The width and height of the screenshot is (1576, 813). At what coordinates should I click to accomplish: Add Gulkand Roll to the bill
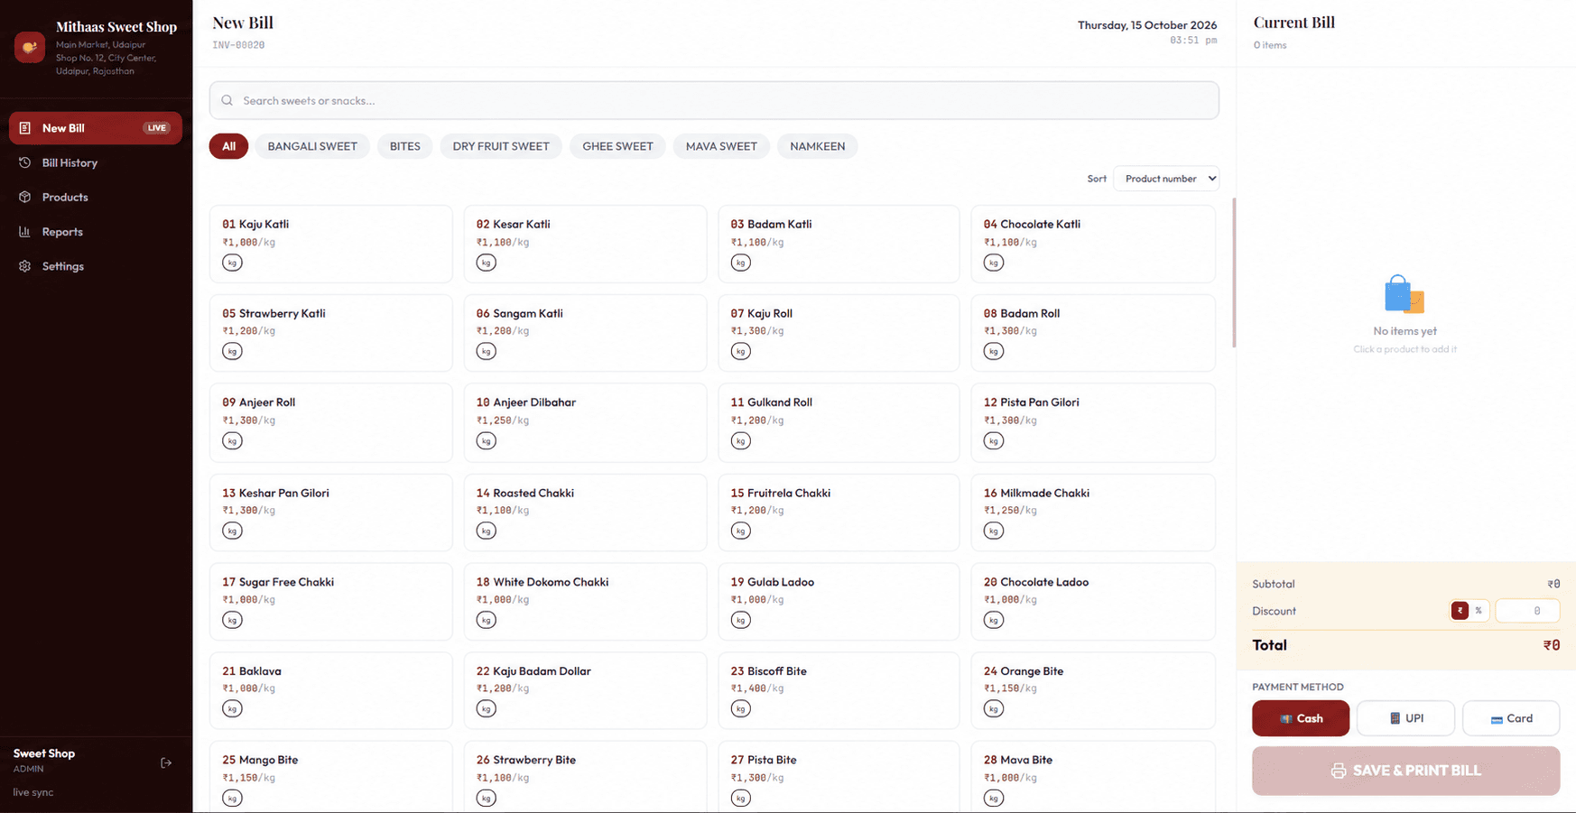[x=839, y=422]
